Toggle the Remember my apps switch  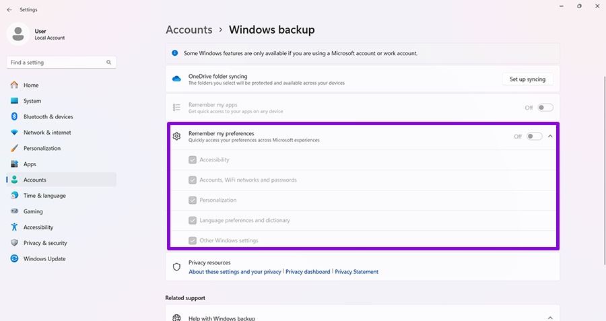[x=545, y=108]
